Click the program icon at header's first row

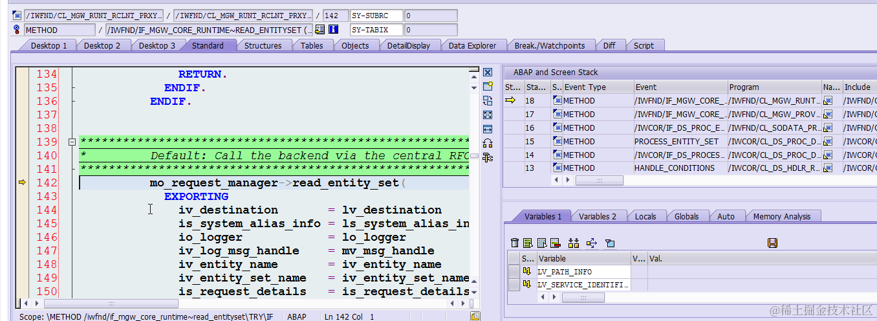(x=17, y=15)
